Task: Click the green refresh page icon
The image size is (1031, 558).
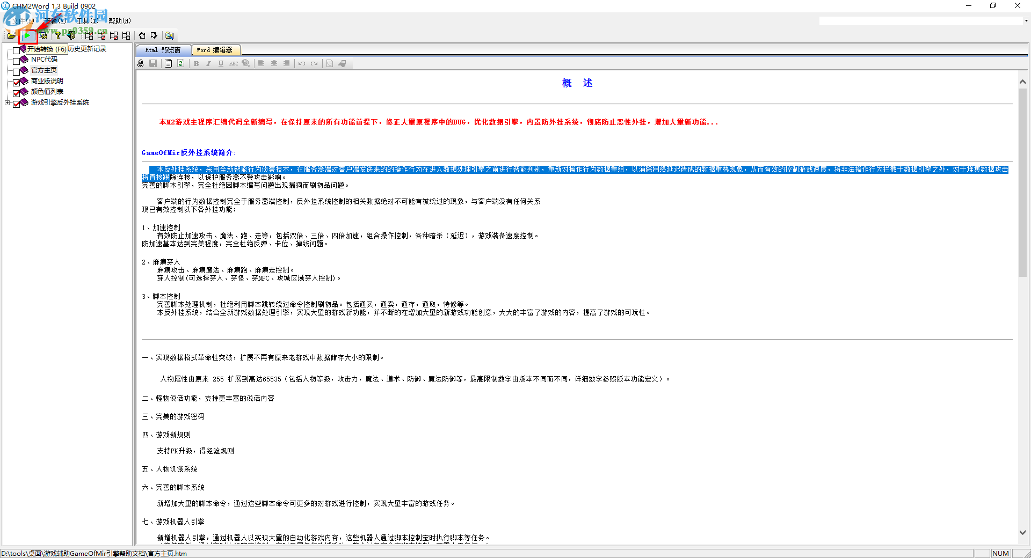Action: click(x=180, y=63)
